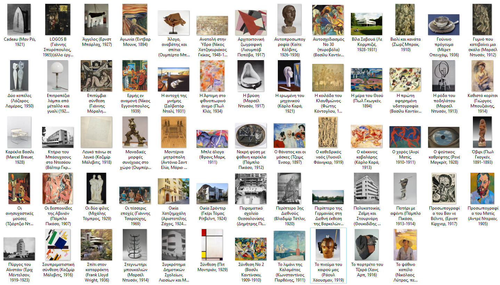Select Γυμνό που κατεβαίνει μια σκάλα thumbnail
Viewport: 500px width, 285px height.
tap(482, 20)
